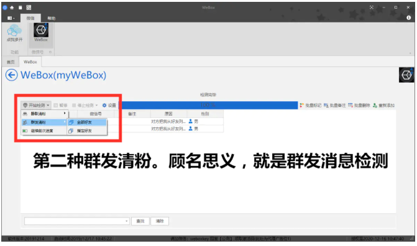Open the 开始检测 dropdown button
This screenshot has height=246, width=417.
tap(36, 106)
